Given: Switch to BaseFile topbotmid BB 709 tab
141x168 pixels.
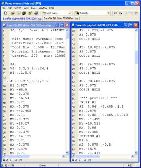Looking at the screenshot, I should coord(22,19).
